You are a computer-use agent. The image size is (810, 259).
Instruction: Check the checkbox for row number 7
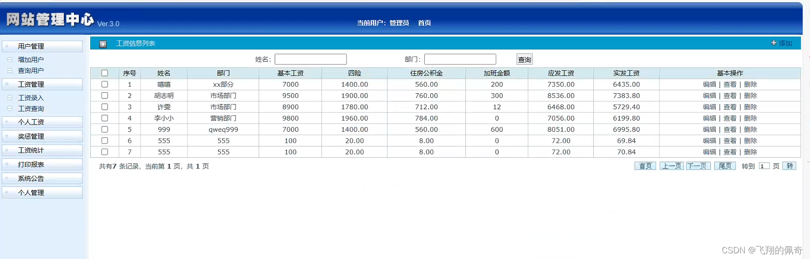coord(105,152)
